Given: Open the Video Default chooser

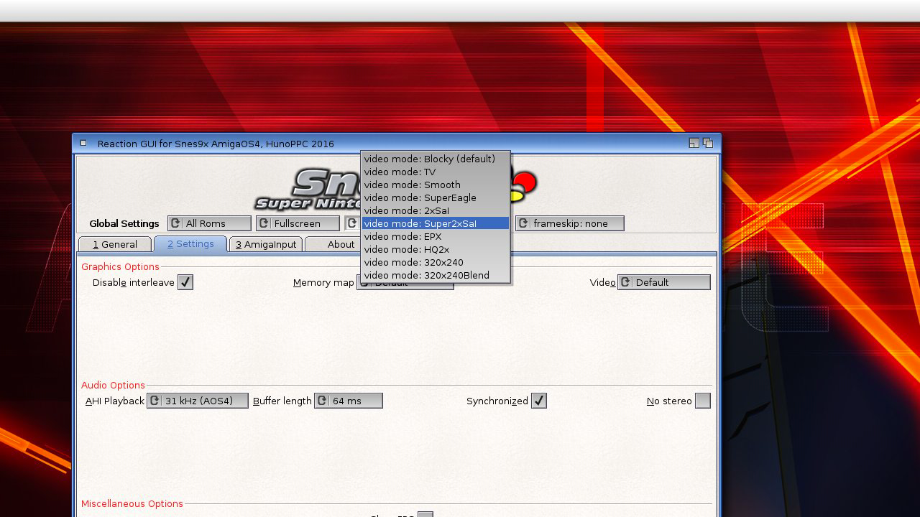Looking at the screenshot, I should (x=664, y=282).
